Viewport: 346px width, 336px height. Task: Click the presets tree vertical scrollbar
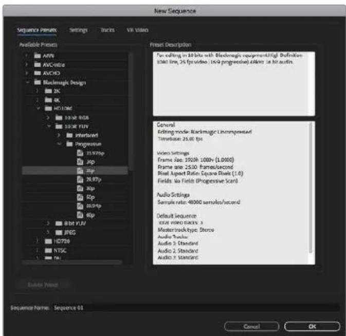131,111
